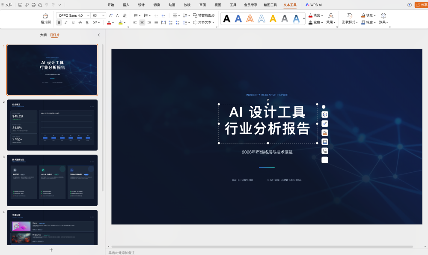This screenshot has width=428, height=255.
Task: Click the orange 分享 (Share) button
Action: (x=421, y=5)
